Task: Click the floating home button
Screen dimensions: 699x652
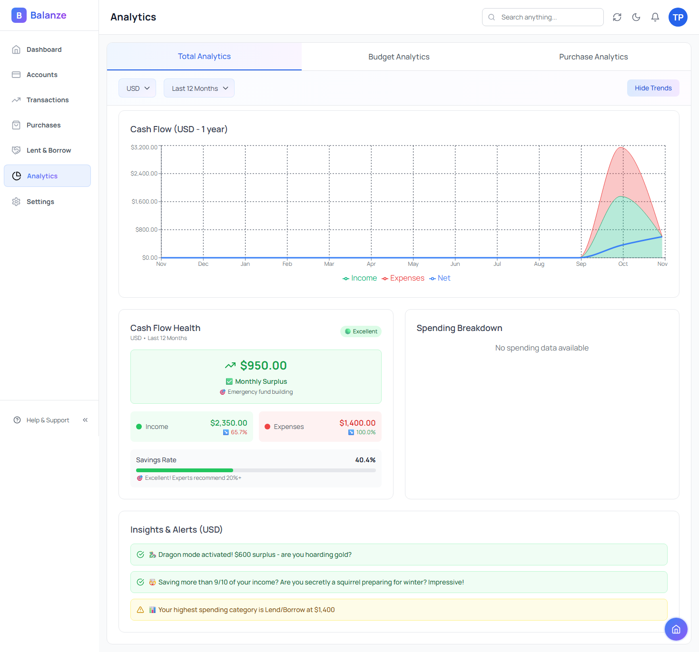Action: tap(676, 629)
